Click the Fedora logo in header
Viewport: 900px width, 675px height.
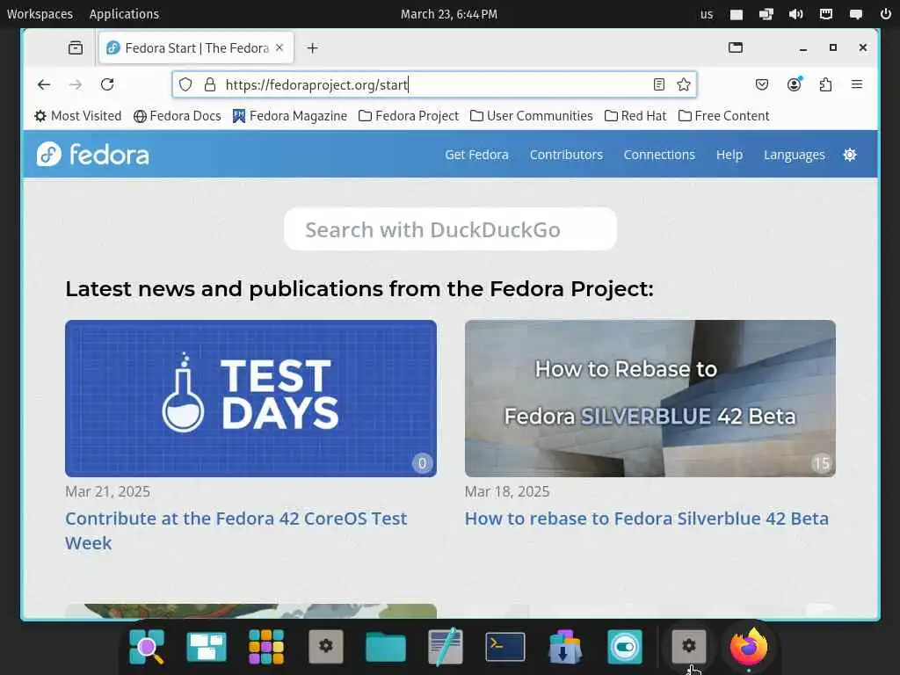point(93,155)
